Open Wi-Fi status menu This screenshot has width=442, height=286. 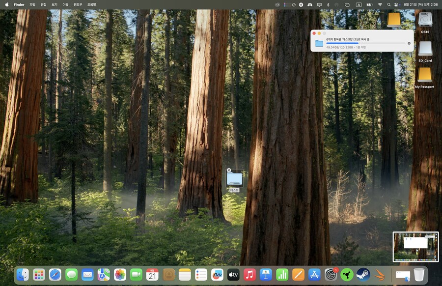point(380,4)
